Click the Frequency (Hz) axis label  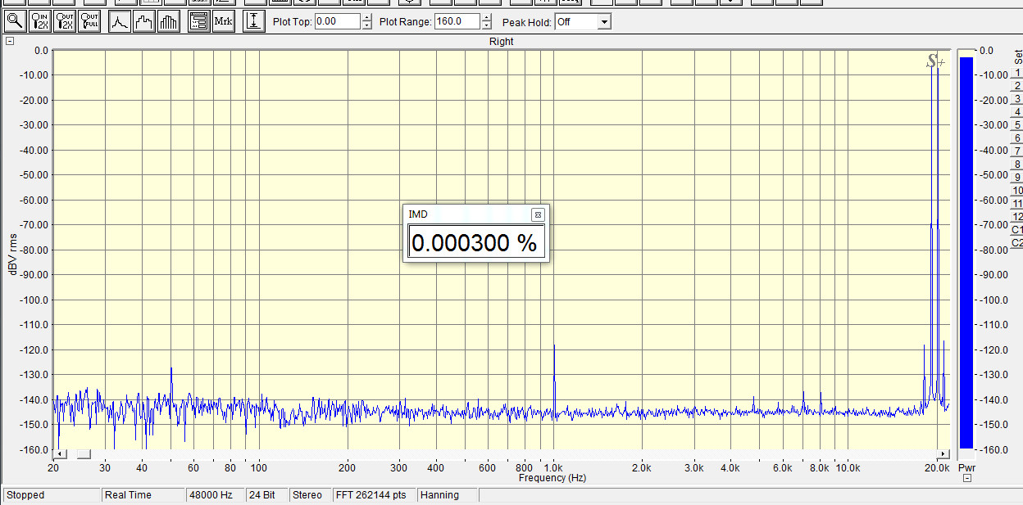tap(552, 478)
